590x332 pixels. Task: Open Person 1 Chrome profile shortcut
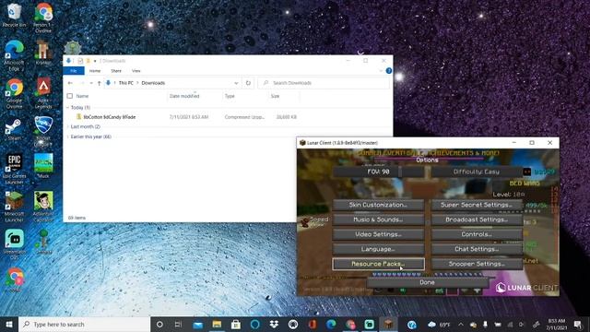point(43,17)
